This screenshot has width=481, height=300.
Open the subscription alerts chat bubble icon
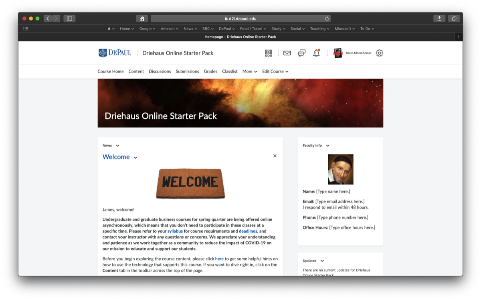[x=302, y=53]
